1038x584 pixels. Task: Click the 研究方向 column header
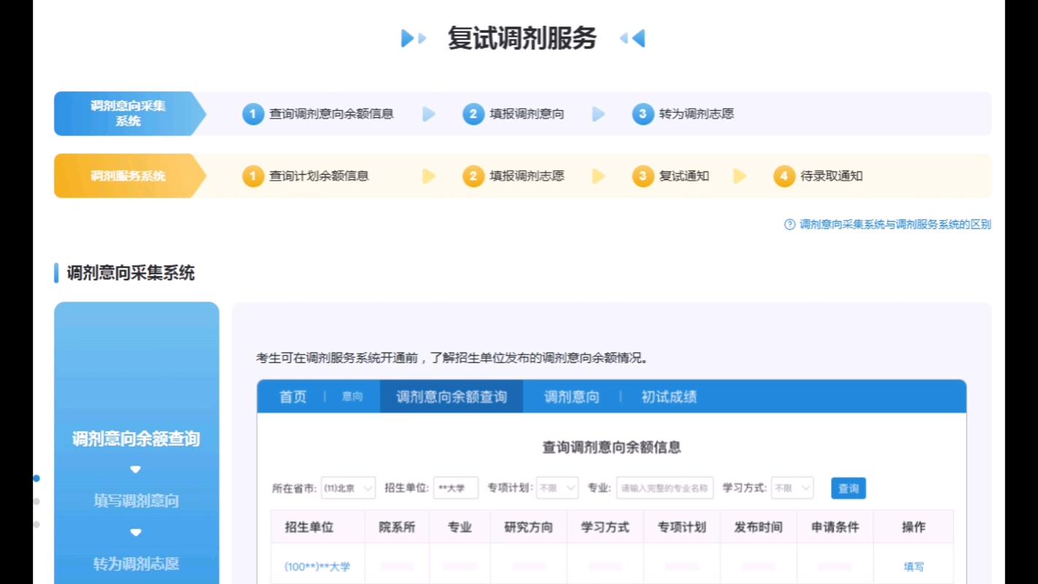[x=528, y=527]
